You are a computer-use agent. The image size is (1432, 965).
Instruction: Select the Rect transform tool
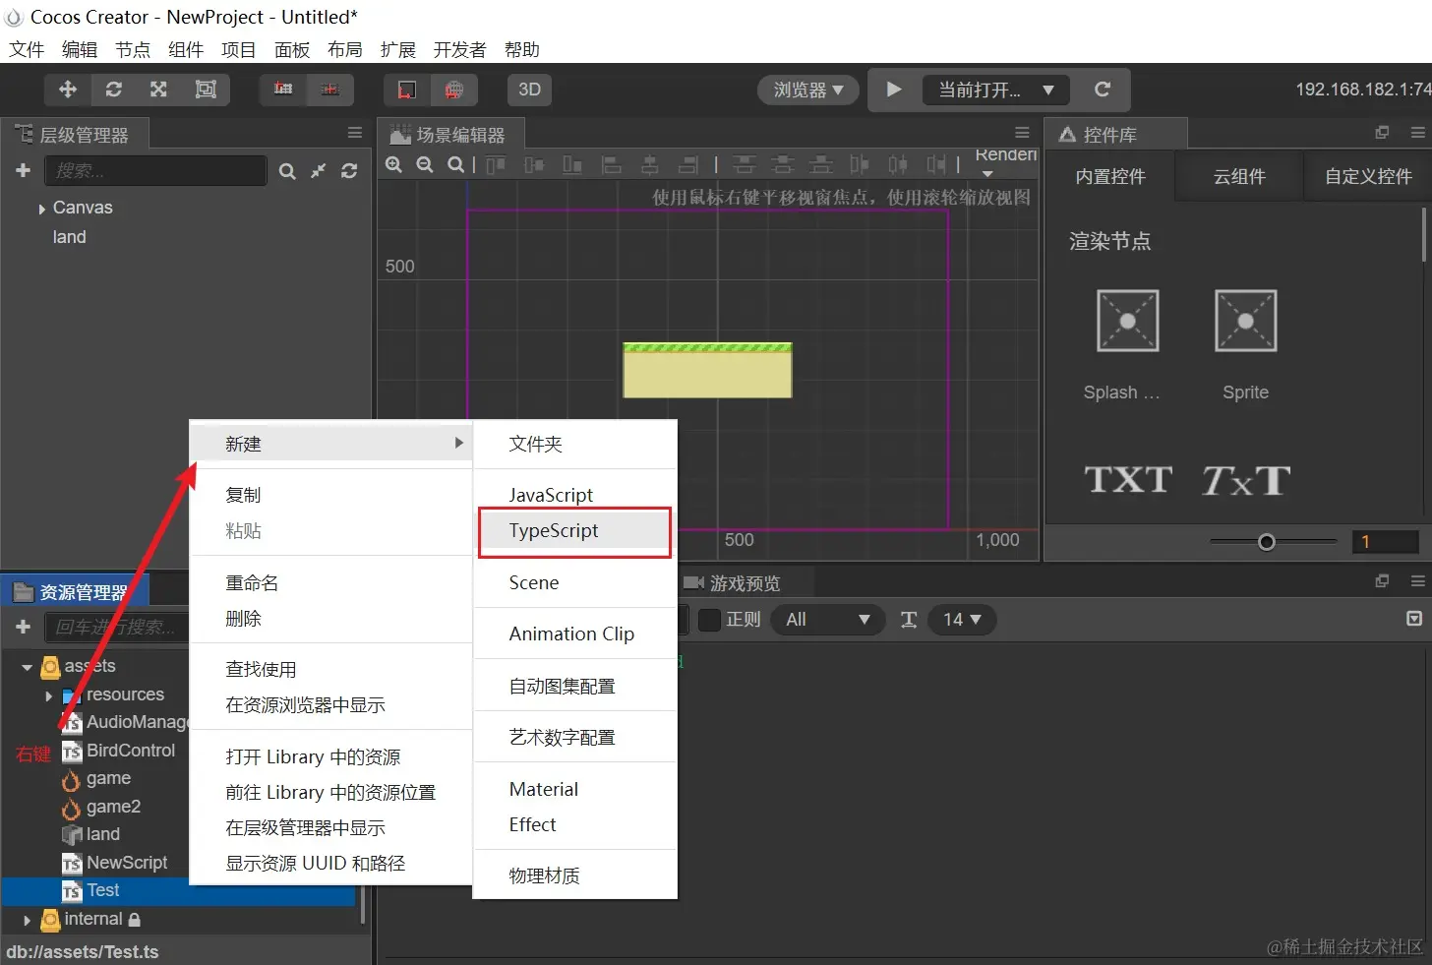[206, 90]
